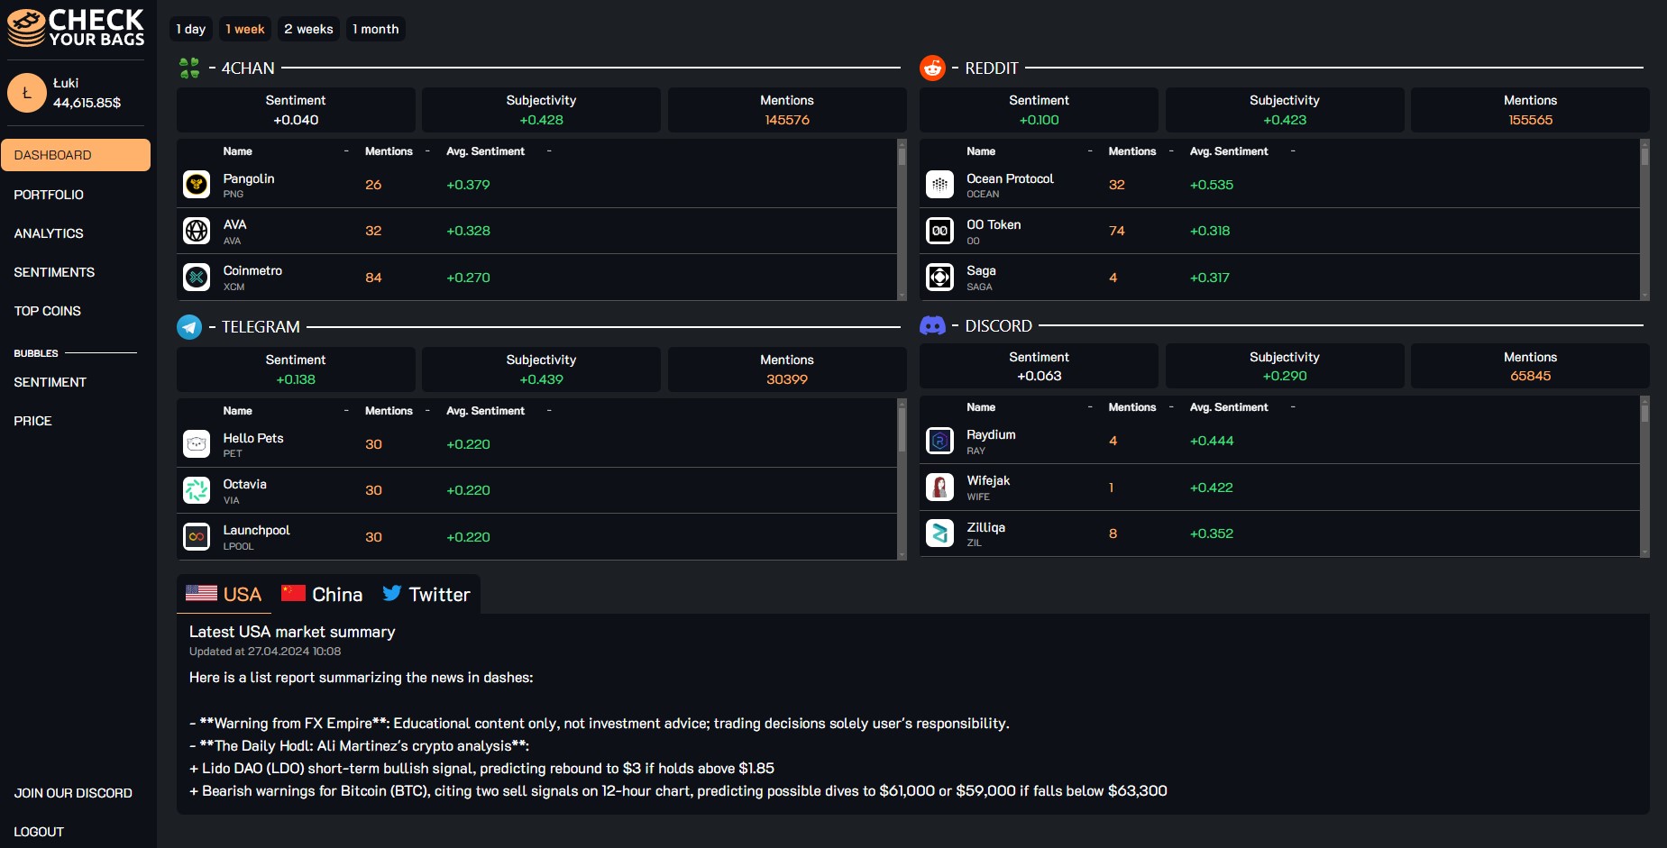Switch to the Twitter news tab

click(426, 594)
